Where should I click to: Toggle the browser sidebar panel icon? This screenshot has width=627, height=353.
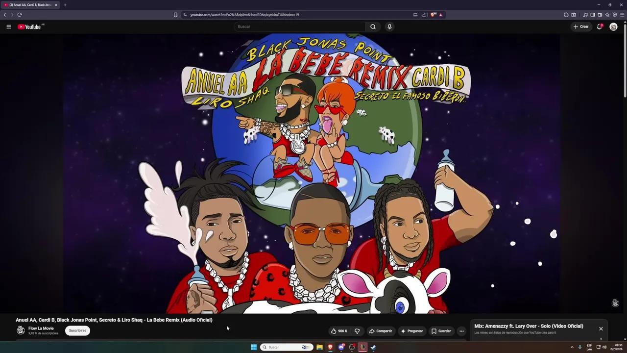pyautogui.click(x=592, y=15)
